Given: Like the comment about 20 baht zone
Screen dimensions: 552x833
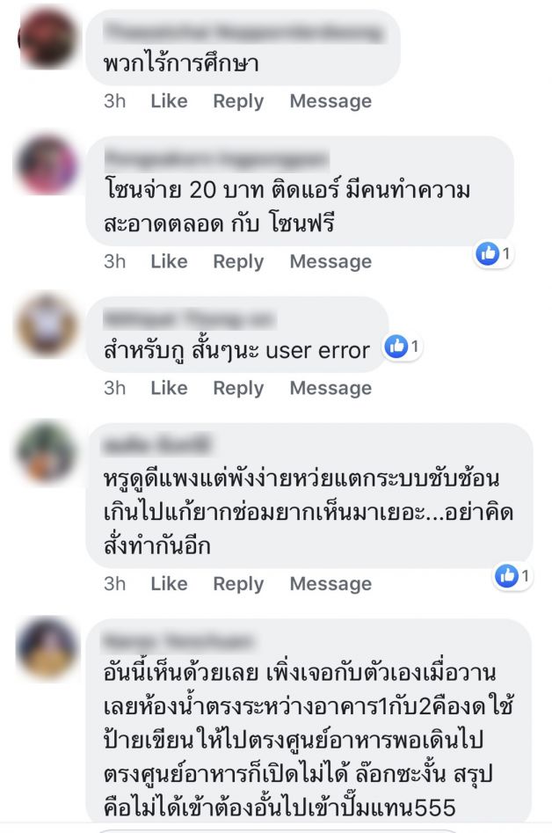Looking at the screenshot, I should pyautogui.click(x=169, y=261).
